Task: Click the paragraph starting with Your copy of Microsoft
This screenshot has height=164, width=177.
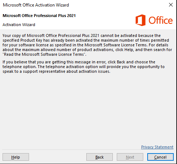Action: pos(87,45)
